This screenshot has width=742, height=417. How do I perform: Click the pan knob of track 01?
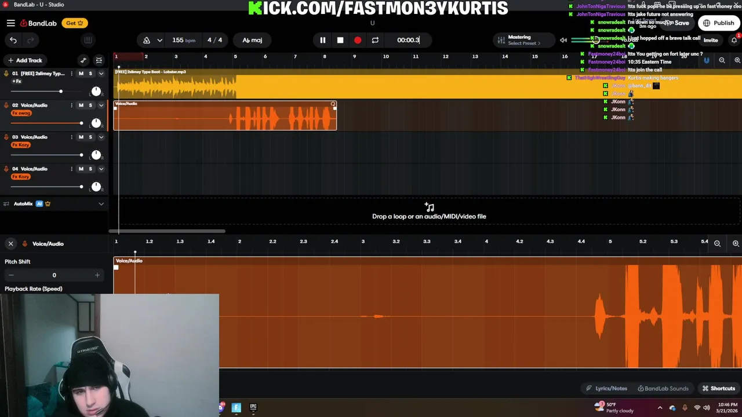point(96,92)
